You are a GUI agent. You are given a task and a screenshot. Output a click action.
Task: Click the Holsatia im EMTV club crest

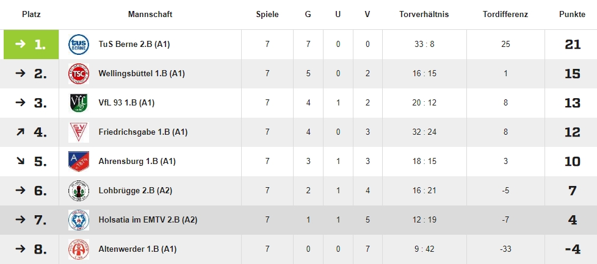tap(79, 220)
